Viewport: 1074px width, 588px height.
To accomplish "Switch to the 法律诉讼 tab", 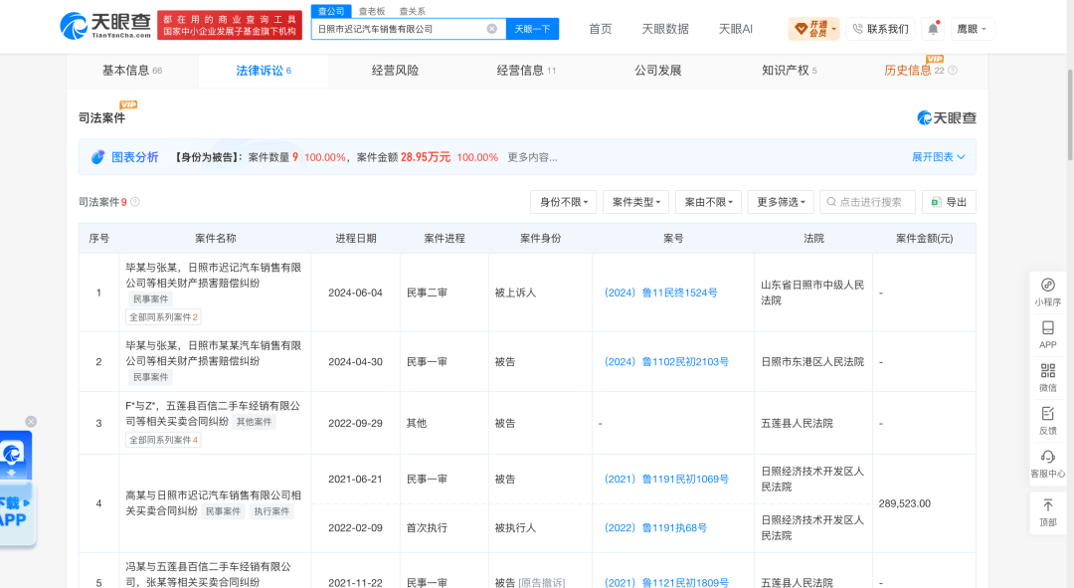I will click(263, 71).
